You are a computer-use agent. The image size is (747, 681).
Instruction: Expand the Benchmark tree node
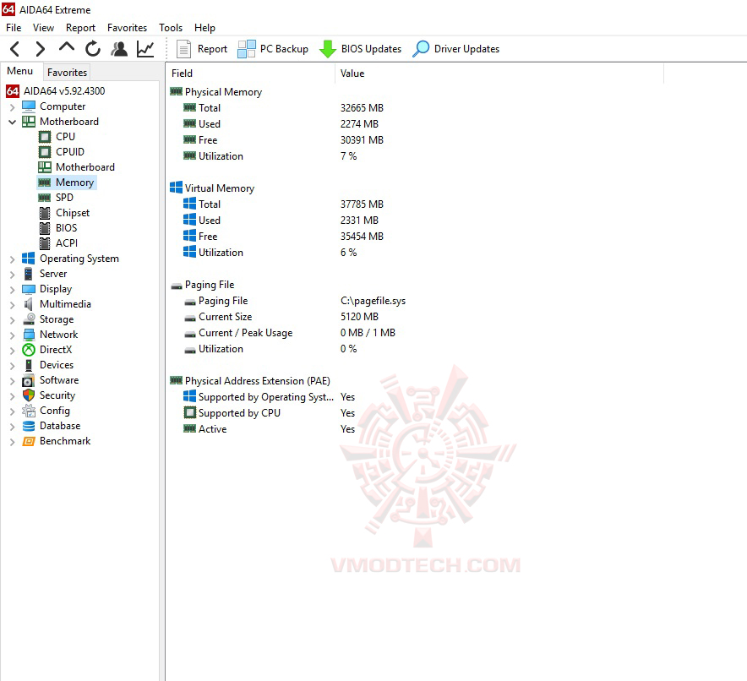point(13,442)
